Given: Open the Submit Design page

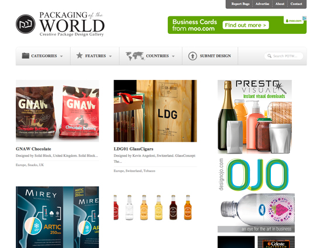Looking at the screenshot, I should point(210,56).
